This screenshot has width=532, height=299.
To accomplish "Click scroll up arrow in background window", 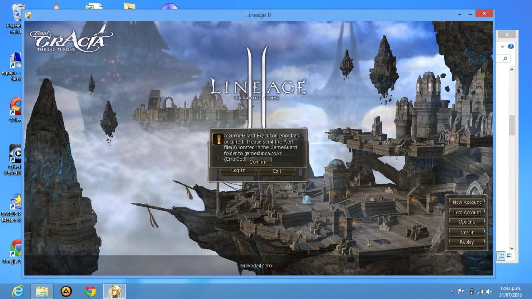I will pyautogui.click(x=512, y=70).
